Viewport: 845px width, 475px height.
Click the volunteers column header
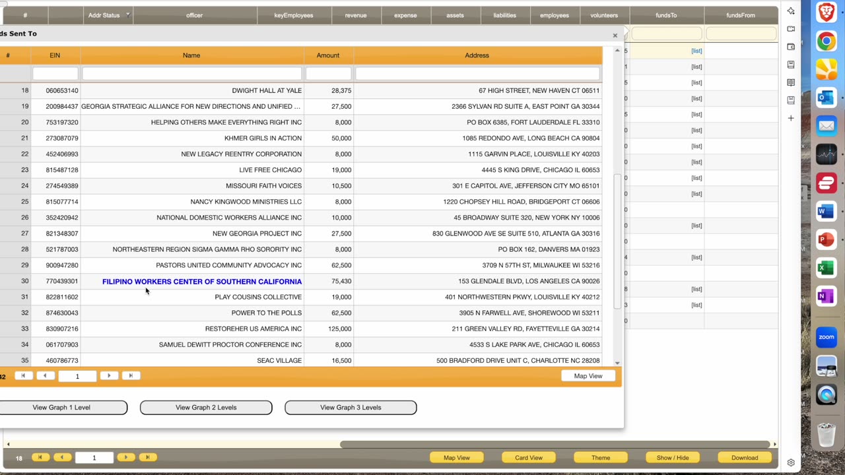pos(604,15)
